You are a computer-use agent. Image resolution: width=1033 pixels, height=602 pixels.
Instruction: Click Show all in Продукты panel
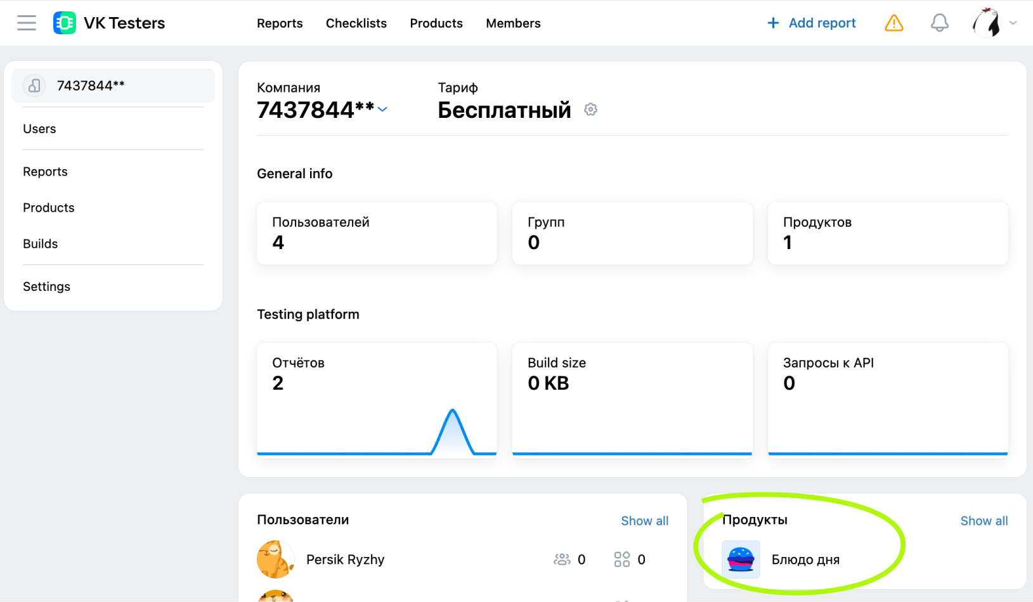[984, 521]
